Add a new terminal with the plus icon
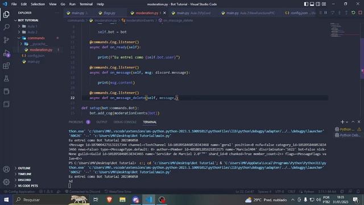The height and width of the screenshot is (205, 364). tap(342, 122)
